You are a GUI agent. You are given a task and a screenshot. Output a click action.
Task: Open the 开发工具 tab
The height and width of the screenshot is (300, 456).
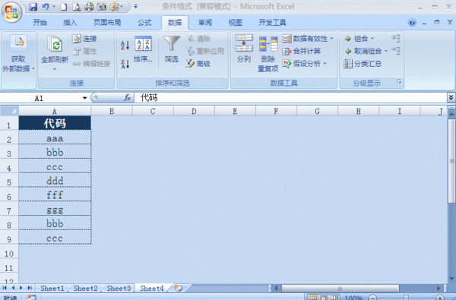[x=273, y=23]
